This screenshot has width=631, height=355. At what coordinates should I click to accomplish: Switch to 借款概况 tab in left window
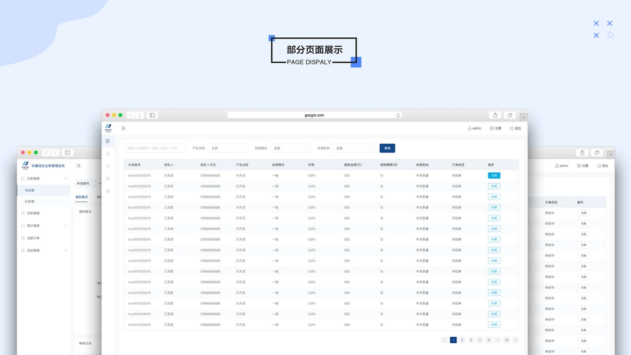coord(82,197)
